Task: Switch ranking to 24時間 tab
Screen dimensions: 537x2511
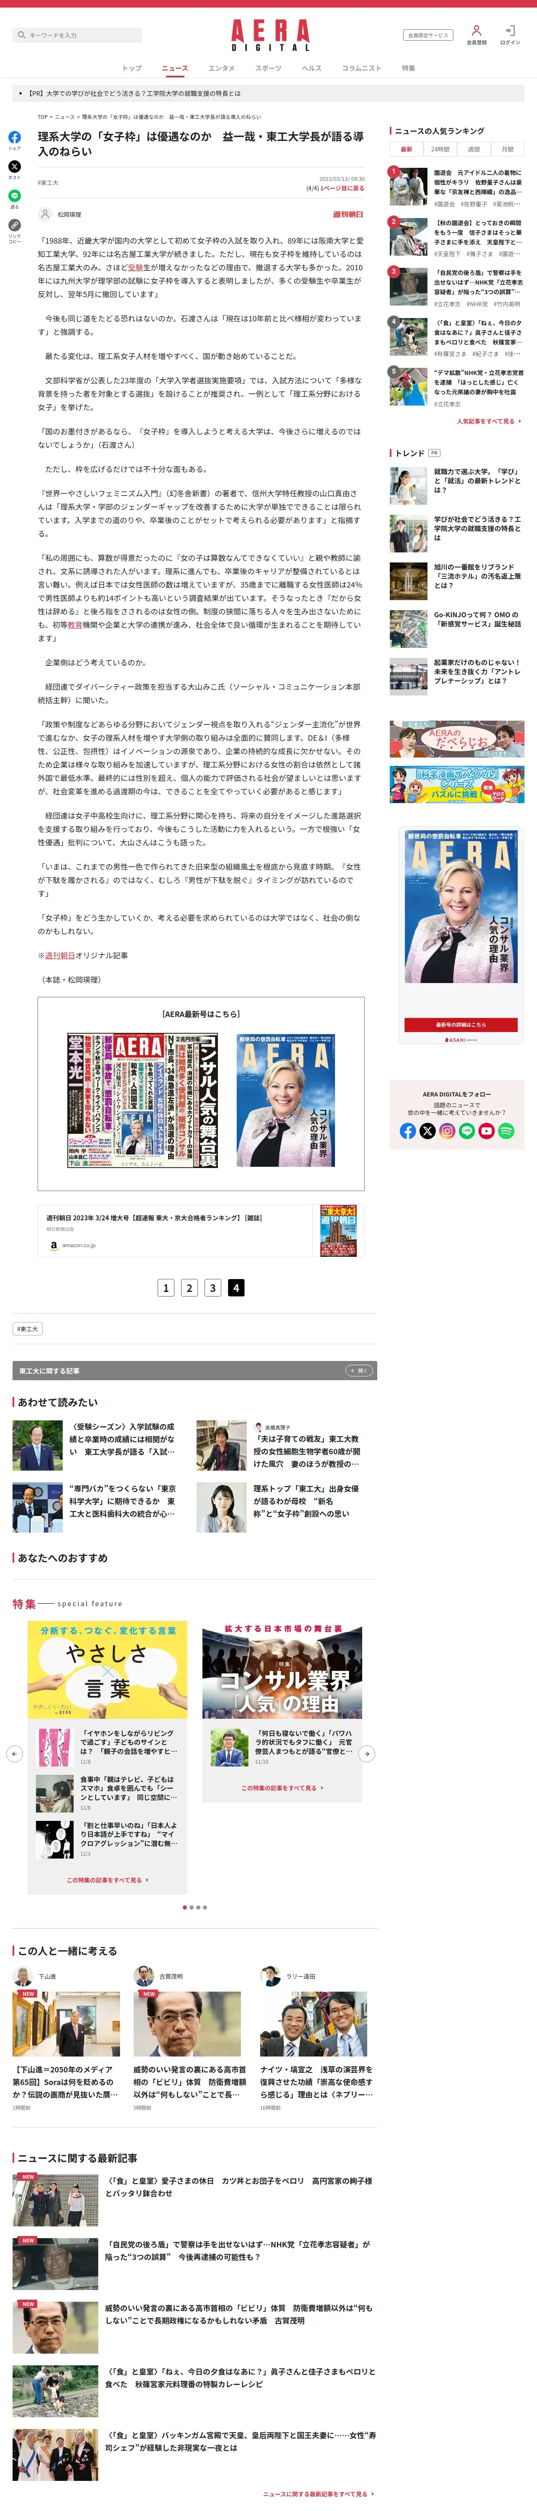Action: (x=440, y=149)
